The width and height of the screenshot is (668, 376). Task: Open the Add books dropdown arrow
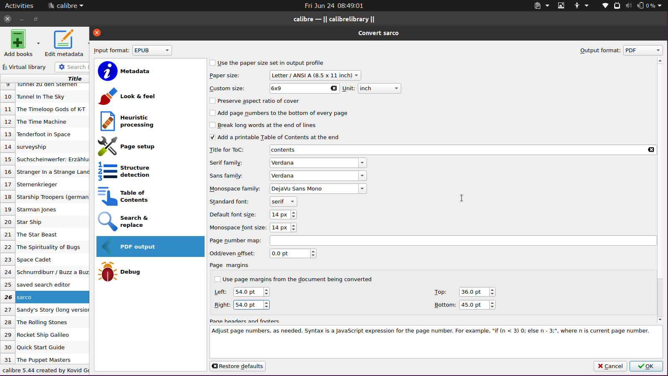coord(38,43)
